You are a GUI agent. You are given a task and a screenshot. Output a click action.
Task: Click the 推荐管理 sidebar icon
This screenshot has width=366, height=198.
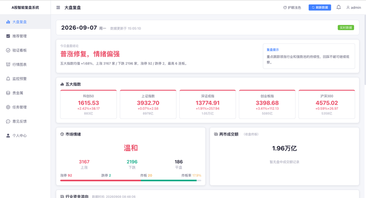(8, 36)
